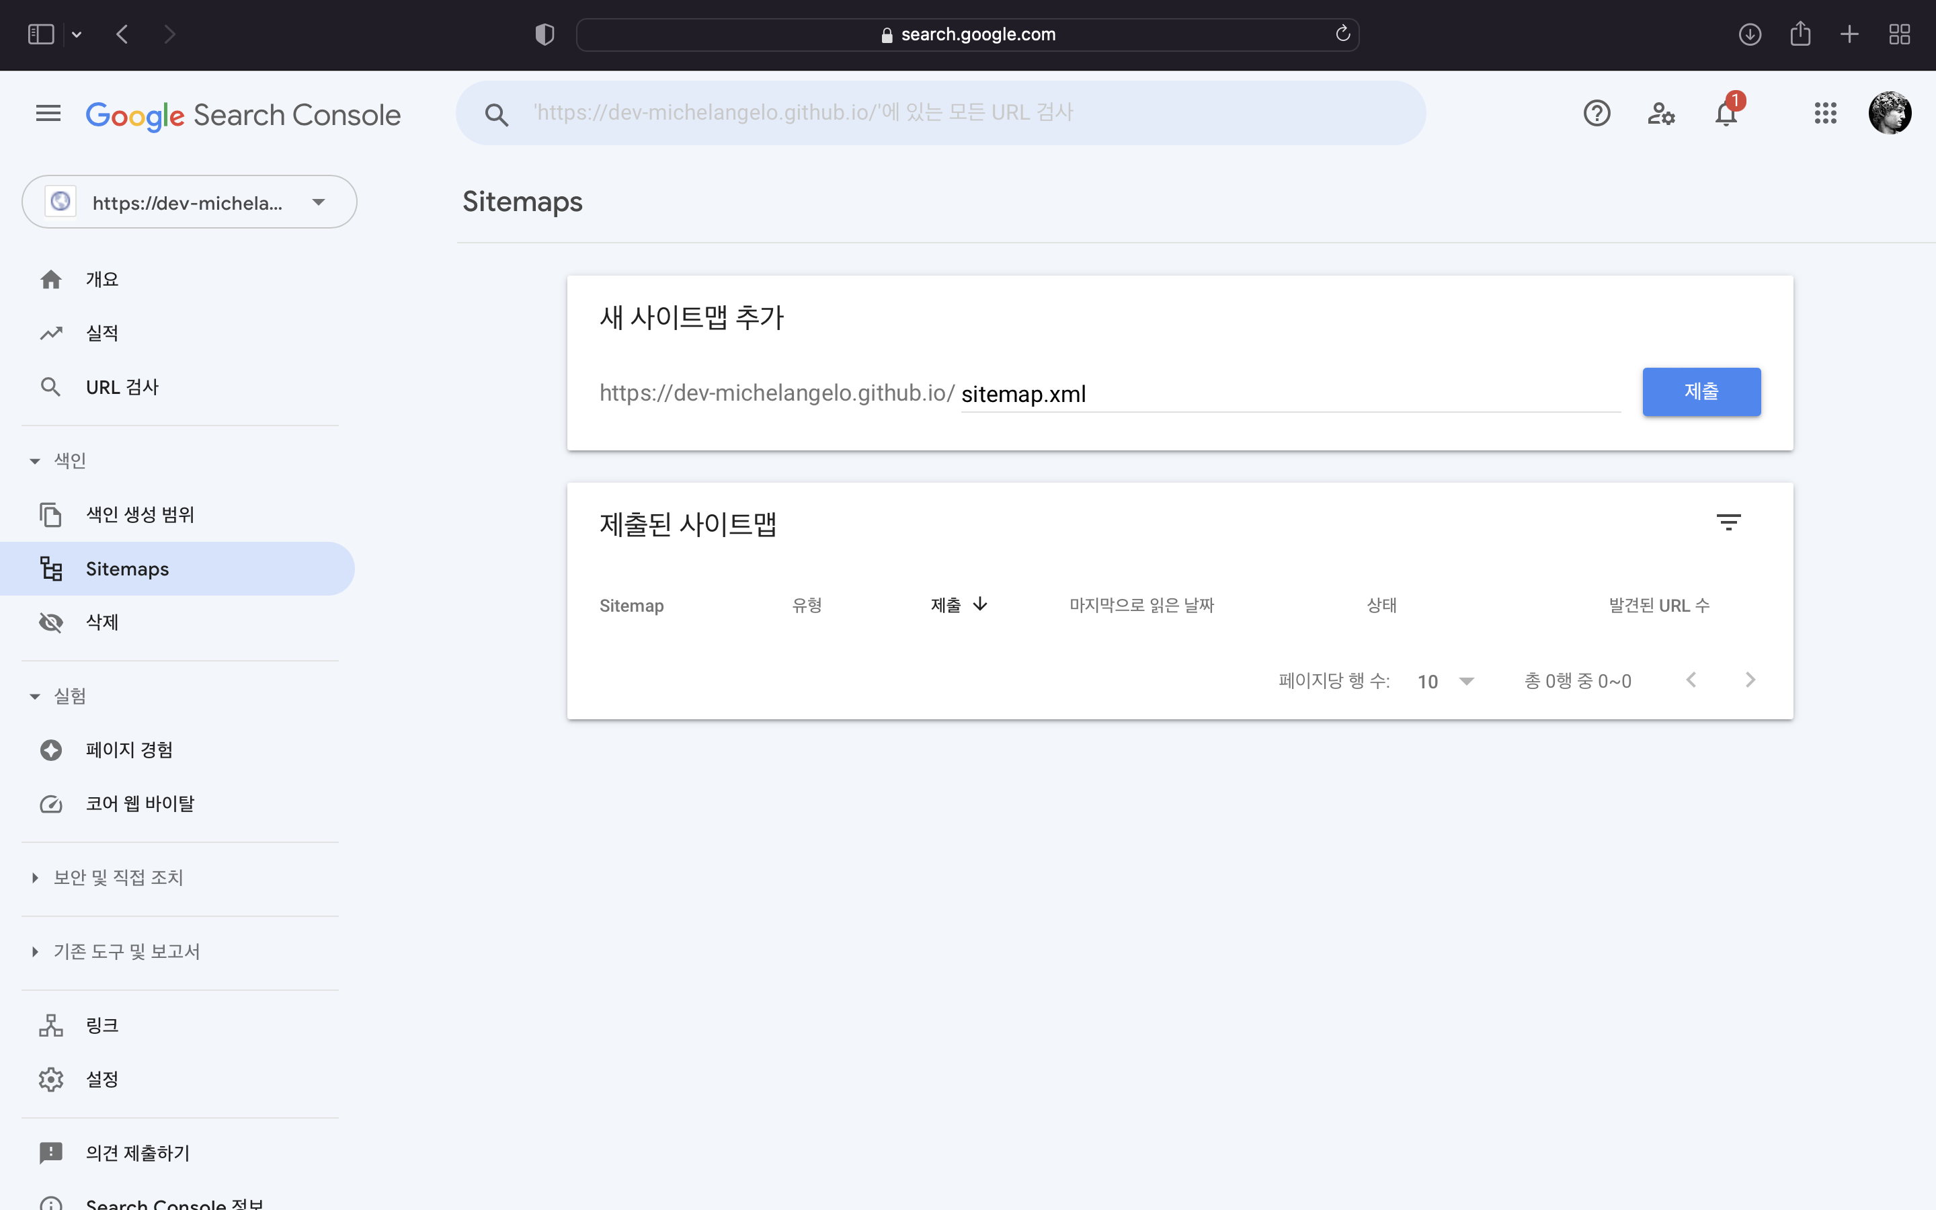The height and width of the screenshot is (1210, 1936).
Task: Click the 제출 submit button
Action: (x=1701, y=392)
